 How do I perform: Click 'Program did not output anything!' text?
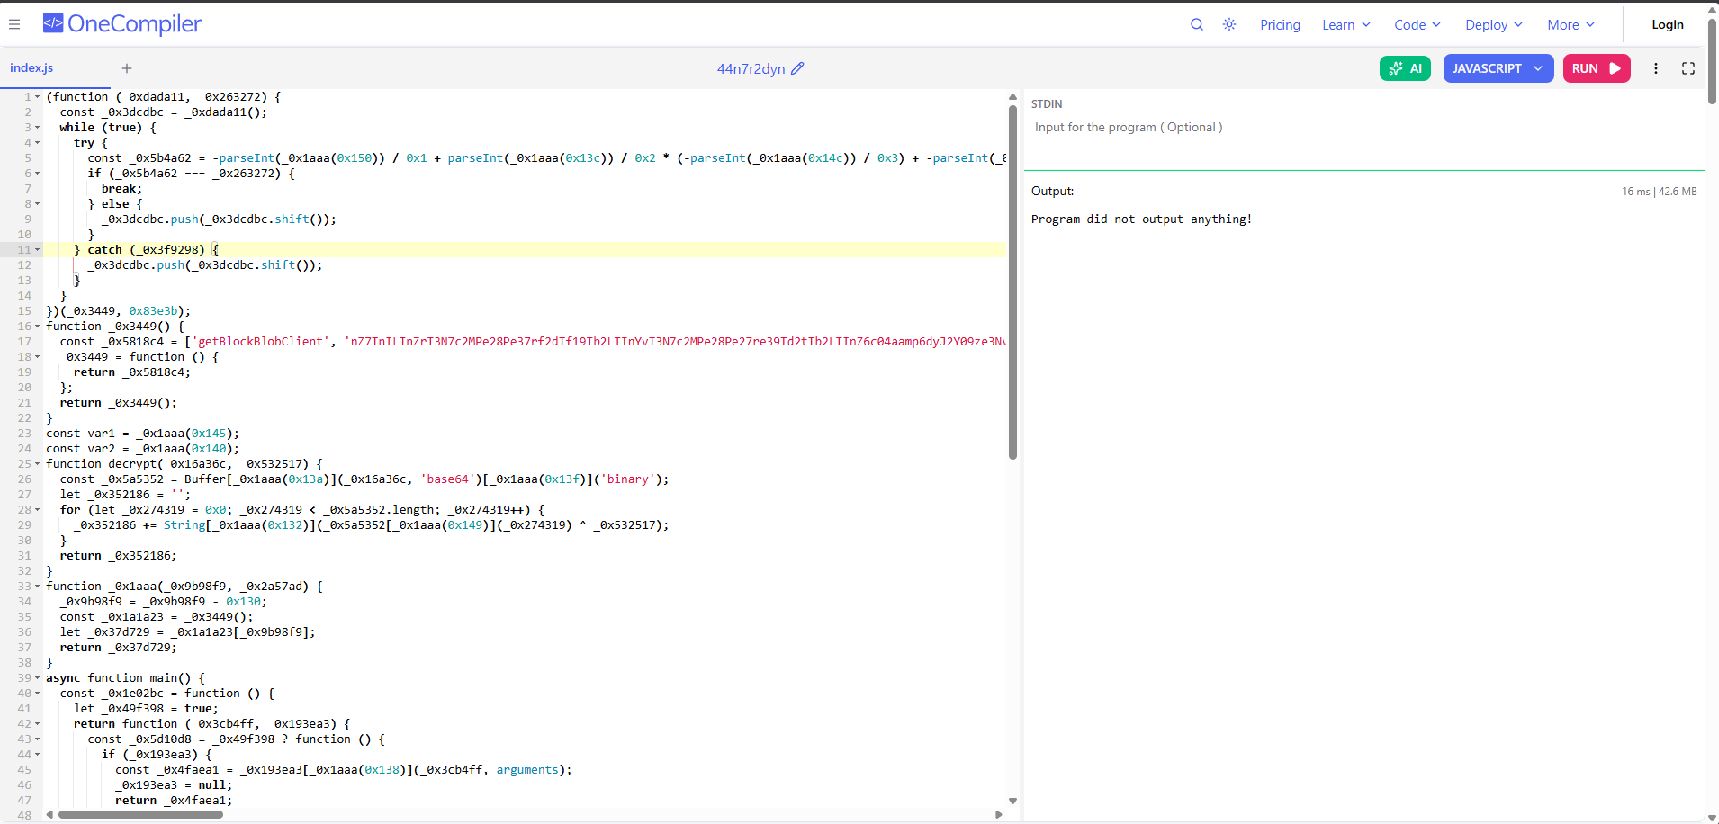1141,219
